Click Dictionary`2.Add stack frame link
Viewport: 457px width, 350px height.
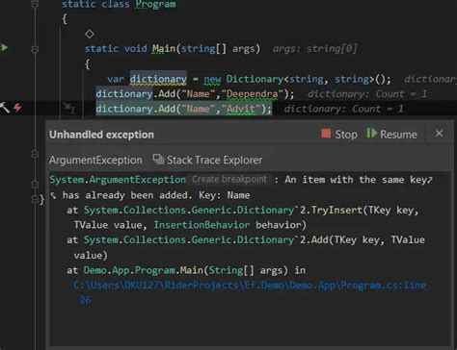[206, 239]
